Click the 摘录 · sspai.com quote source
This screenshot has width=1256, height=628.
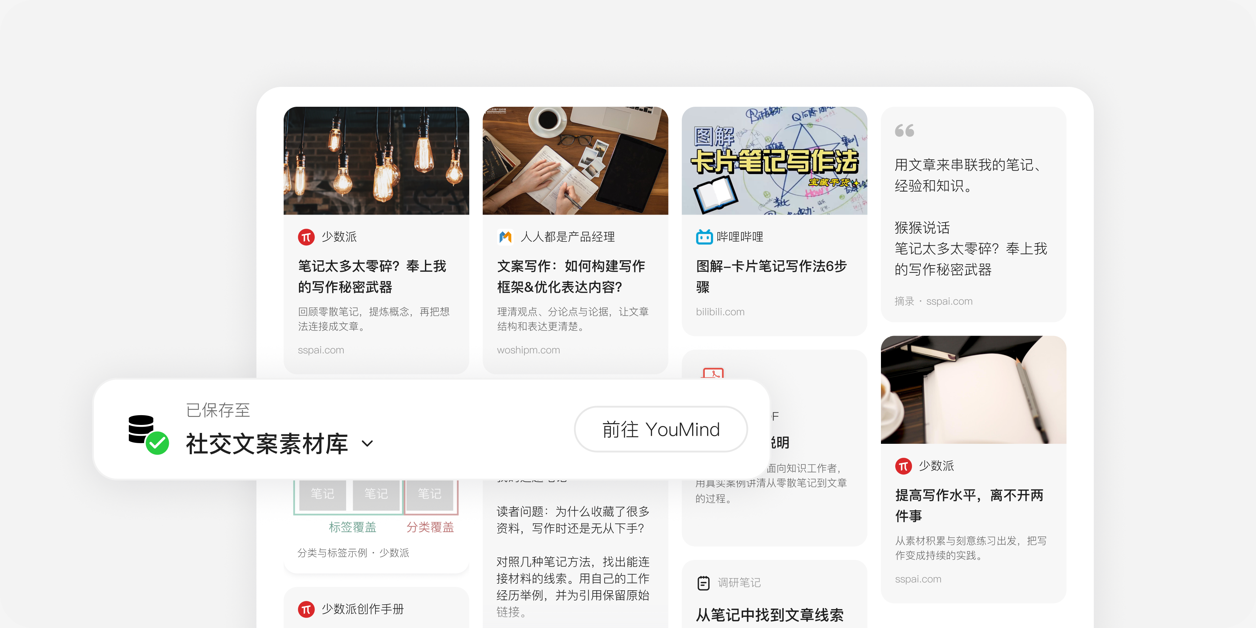point(933,301)
